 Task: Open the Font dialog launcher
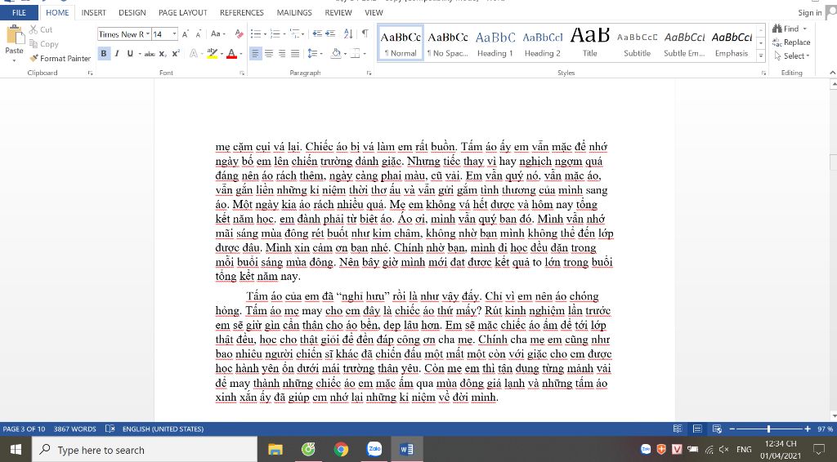(242, 73)
